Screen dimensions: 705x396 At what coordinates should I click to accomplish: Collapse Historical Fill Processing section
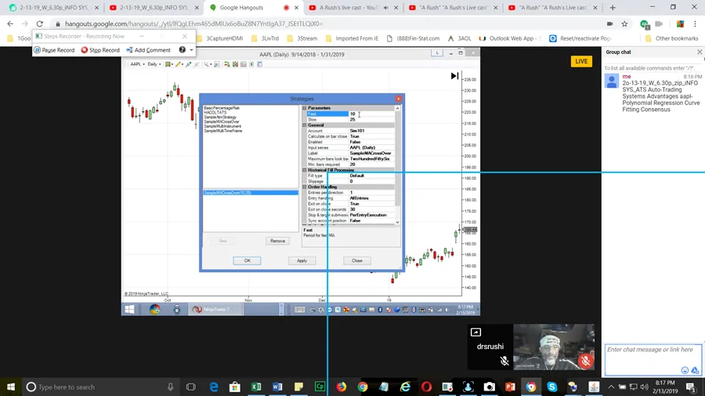pyautogui.click(x=305, y=170)
